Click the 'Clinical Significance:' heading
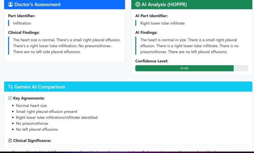The height and width of the screenshot is (153, 254). click(x=32, y=140)
